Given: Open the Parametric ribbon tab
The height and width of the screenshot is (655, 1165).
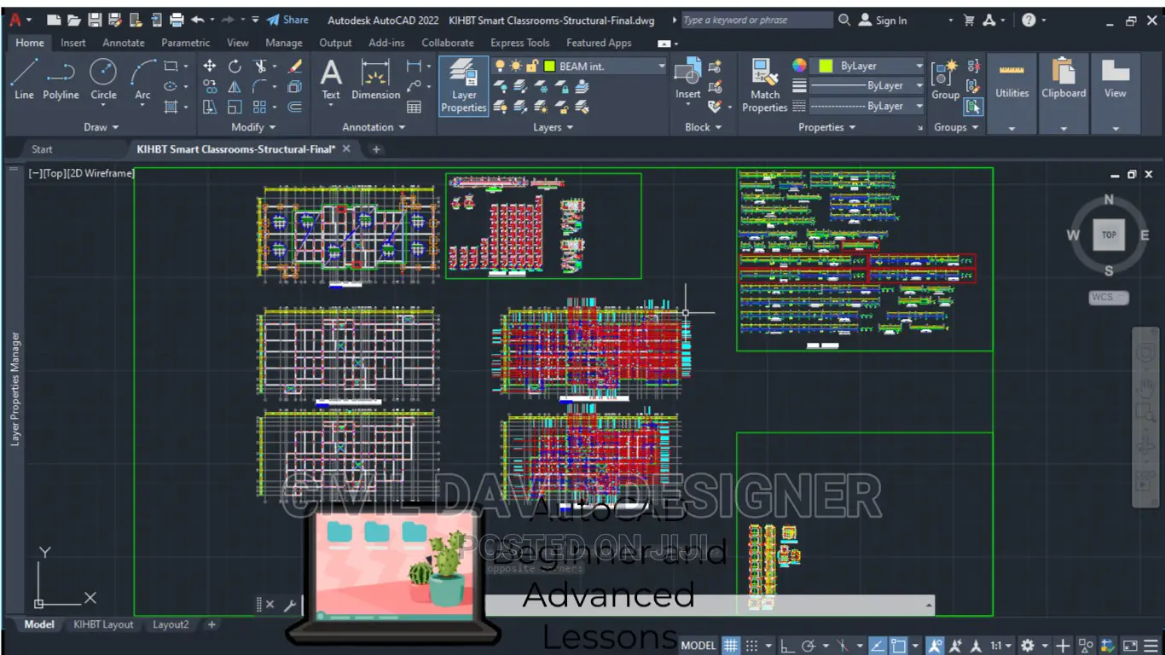Looking at the screenshot, I should click(x=185, y=43).
